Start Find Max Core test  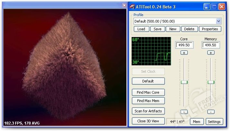(x=148, y=92)
